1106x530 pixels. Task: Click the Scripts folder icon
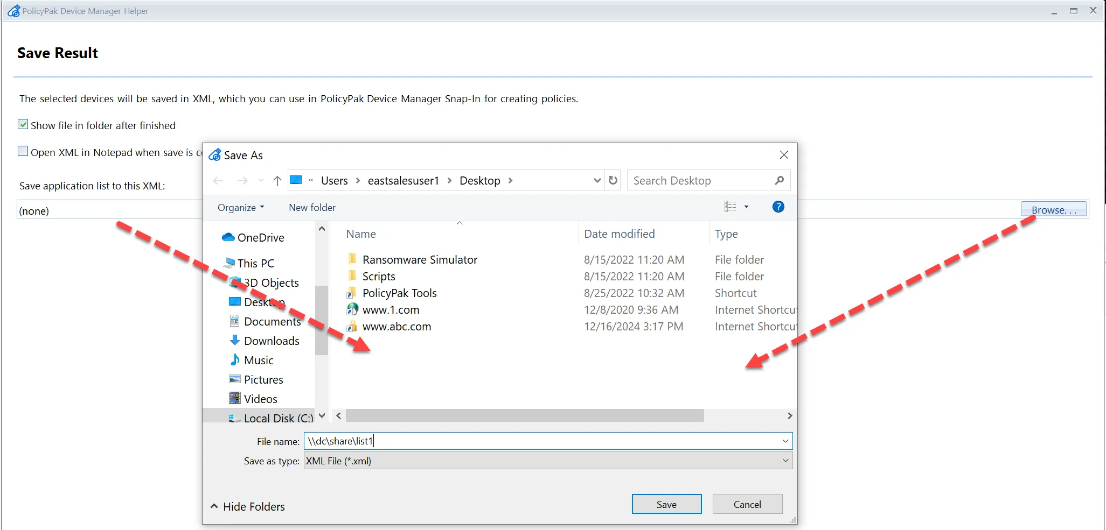point(352,276)
